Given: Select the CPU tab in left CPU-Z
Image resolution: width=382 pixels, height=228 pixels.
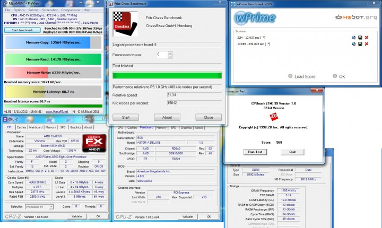Looking at the screenshot, I should (x=10, y=127).
